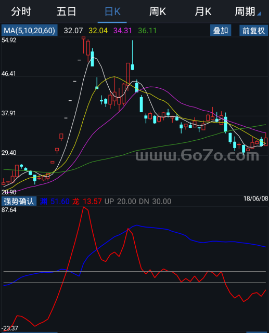Click the blue 渊 51.60 indicator value
The height and width of the screenshot is (333, 269).
click(55, 202)
